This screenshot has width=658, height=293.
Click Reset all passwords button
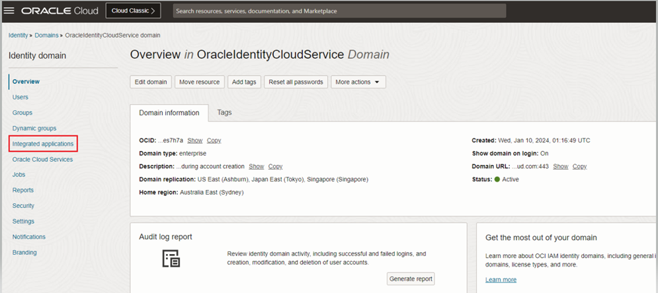point(296,82)
